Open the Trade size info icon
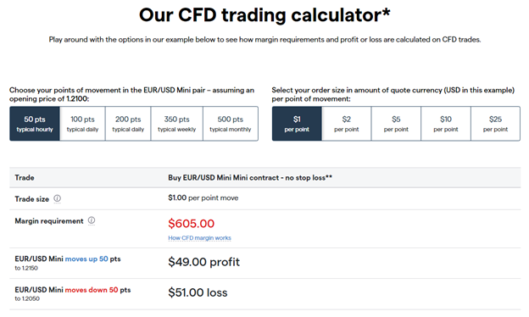This screenshot has width=529, height=317. click(58, 198)
